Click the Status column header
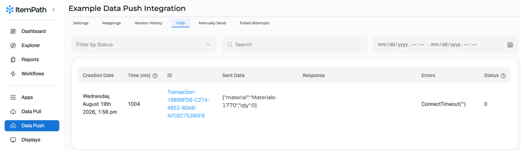The width and height of the screenshot is (521, 150). (491, 76)
